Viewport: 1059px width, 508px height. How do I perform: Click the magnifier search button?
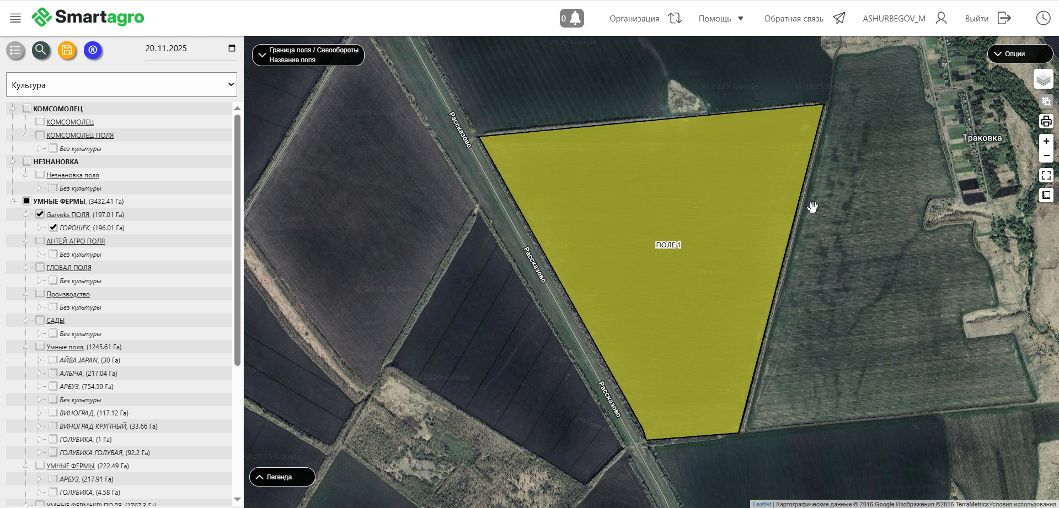[x=41, y=50]
